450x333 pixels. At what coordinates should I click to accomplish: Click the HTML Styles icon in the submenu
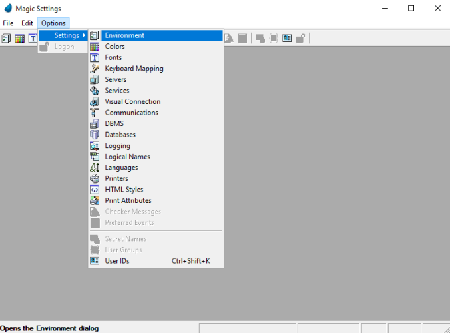[x=95, y=189]
